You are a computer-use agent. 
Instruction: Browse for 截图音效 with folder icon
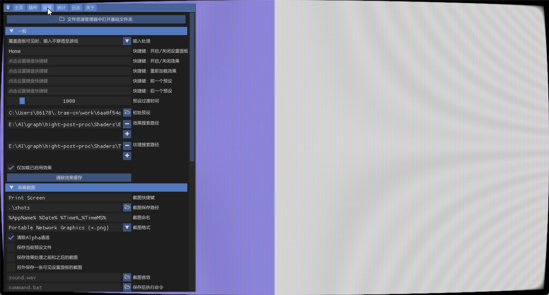127,277
